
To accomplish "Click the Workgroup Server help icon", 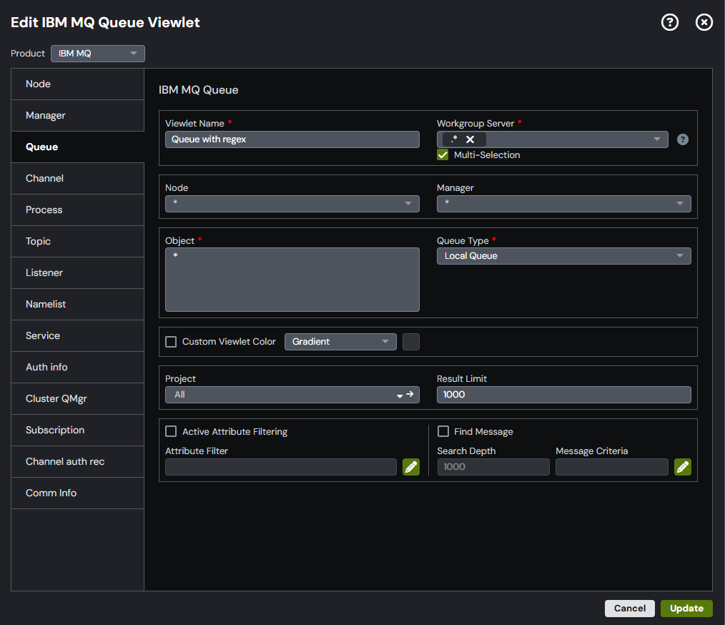I will pos(683,139).
